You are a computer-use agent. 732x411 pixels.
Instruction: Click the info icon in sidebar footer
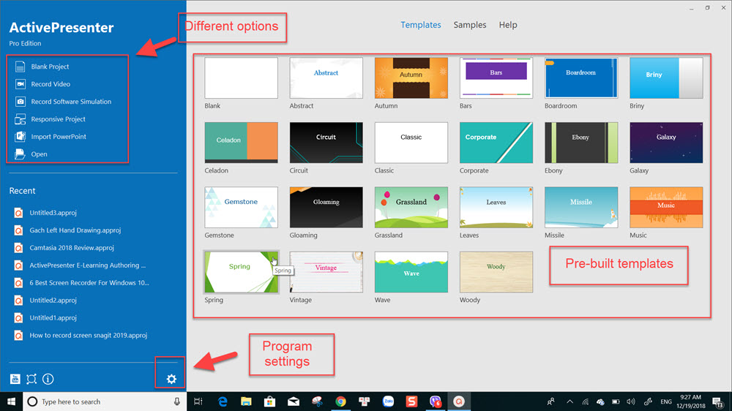coord(48,379)
